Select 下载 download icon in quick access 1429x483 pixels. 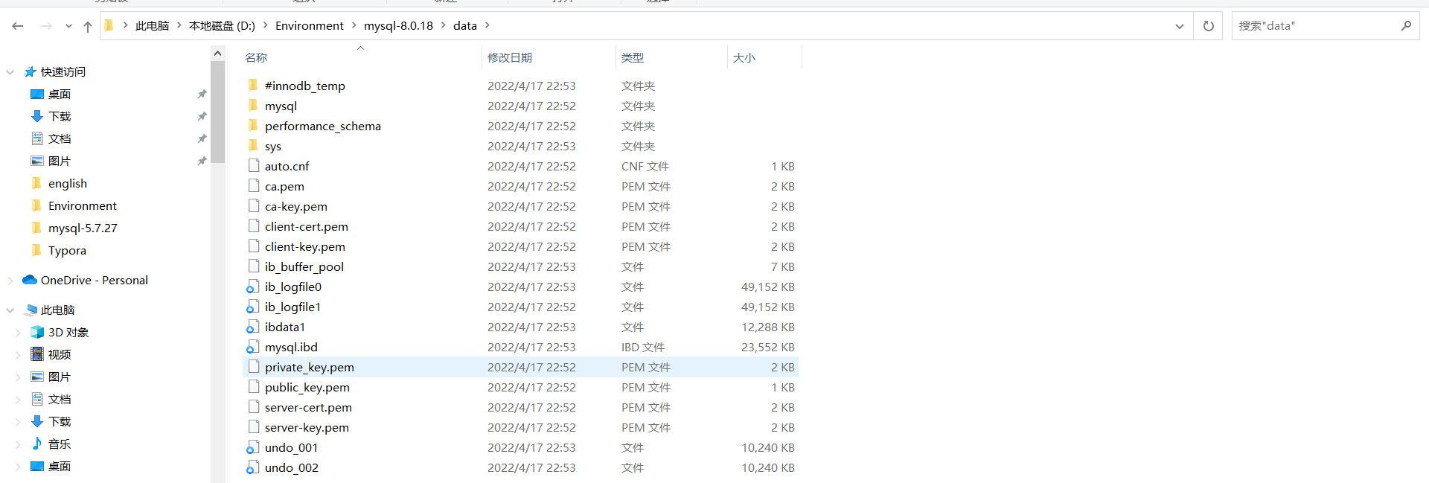(x=37, y=117)
